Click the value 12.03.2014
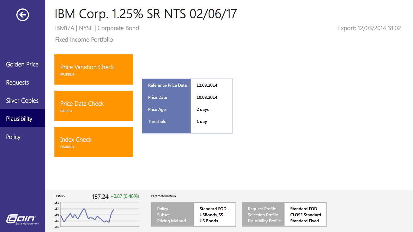This screenshot has height=232, width=413. tap(207, 85)
